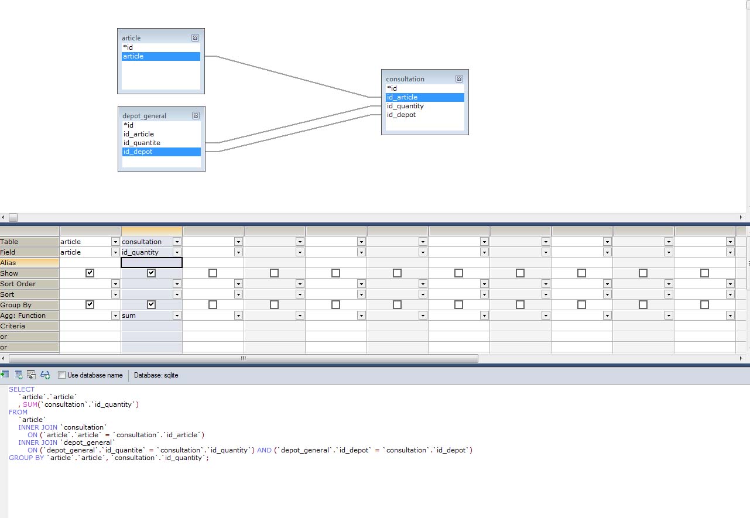750x518 pixels.
Task: Open the Sort Order dropdown for article
Action: 115,283
